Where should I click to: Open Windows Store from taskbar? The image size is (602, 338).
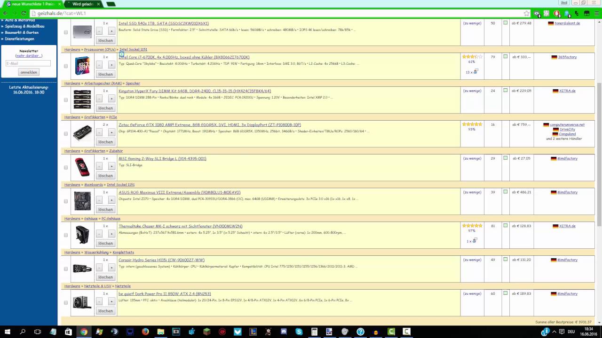(68, 332)
